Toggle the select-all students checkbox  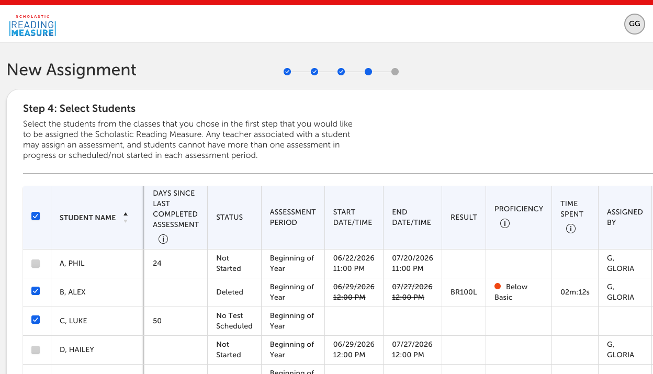pos(36,216)
